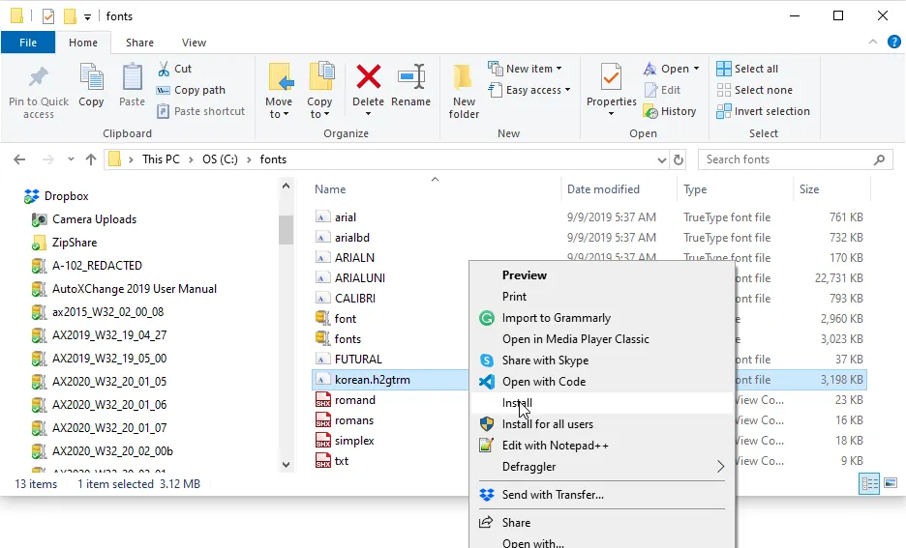Image resolution: width=906 pixels, height=548 pixels.
Task: Select AutoXChange 2019 User Manual item
Action: pyautogui.click(x=124, y=288)
